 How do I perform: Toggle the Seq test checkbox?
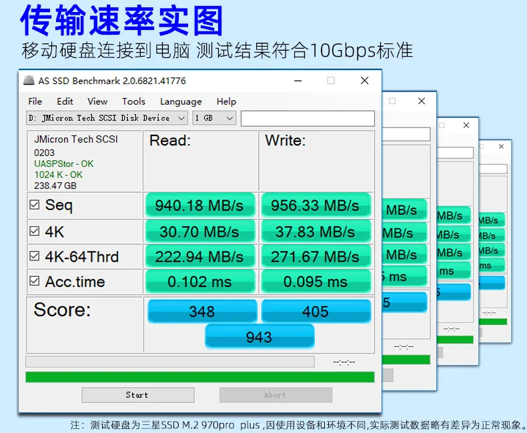[34, 205]
